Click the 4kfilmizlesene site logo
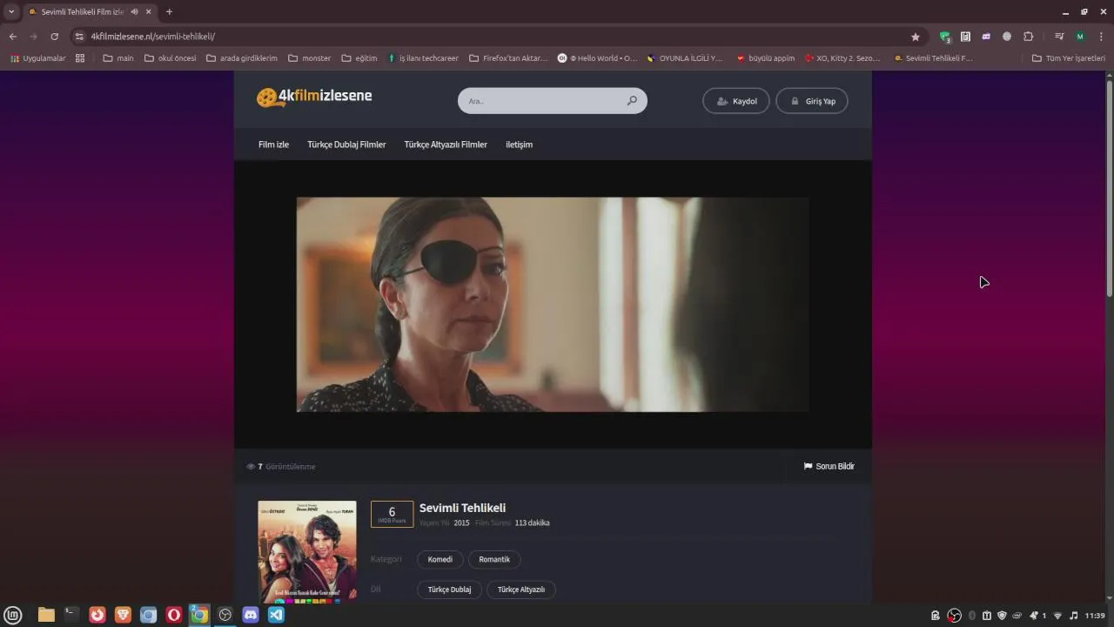 point(314,97)
